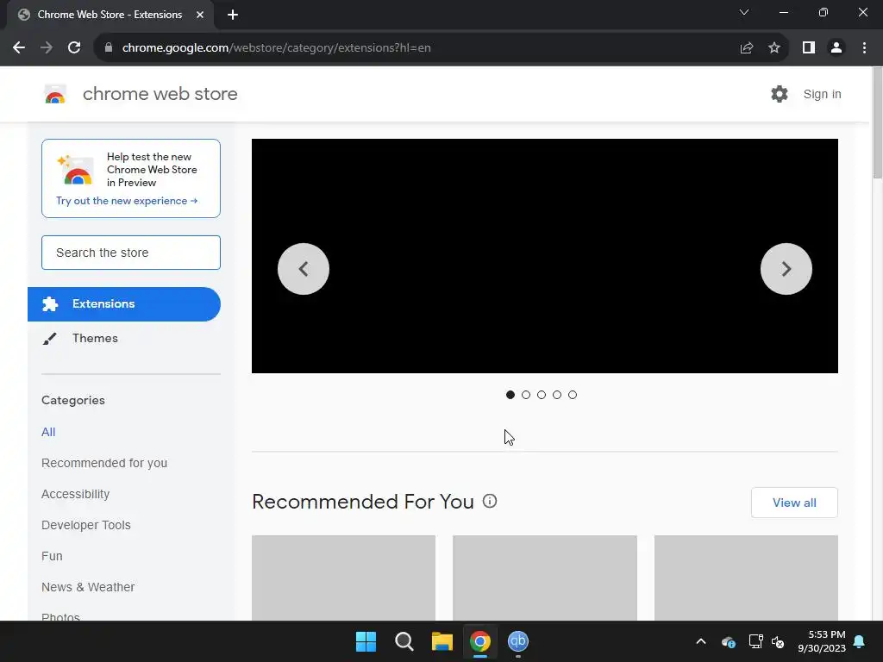883x662 pixels.
Task: Click the Chrome Web Store rainbow logo
Action: point(55,94)
